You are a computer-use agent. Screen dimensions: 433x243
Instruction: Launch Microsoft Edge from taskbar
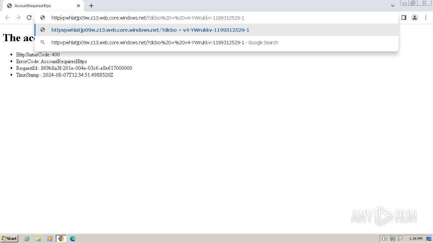[73, 239]
